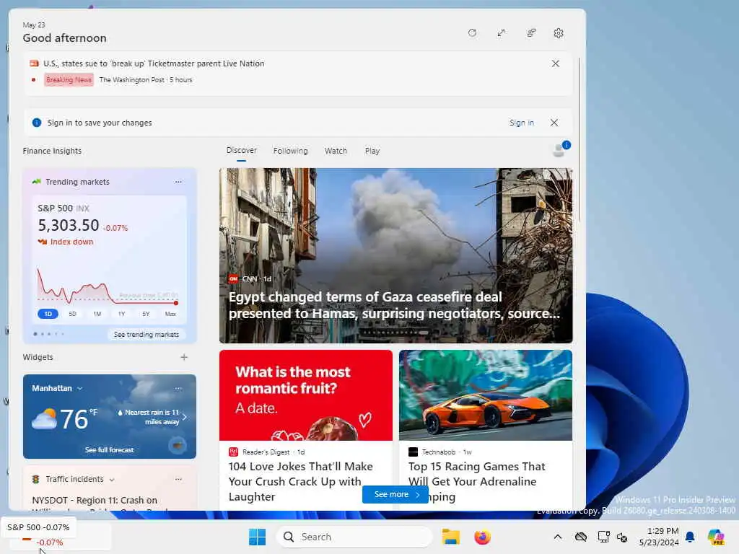This screenshot has width=739, height=554.
Task: Open U.S. states sue Ticketmaster headline
Action: [154, 63]
